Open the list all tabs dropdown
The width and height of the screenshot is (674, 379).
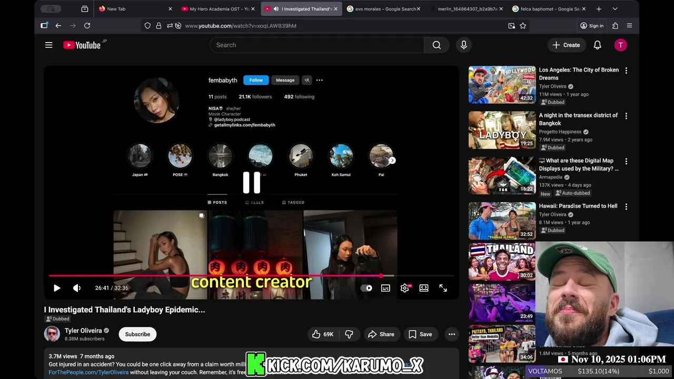tap(614, 9)
